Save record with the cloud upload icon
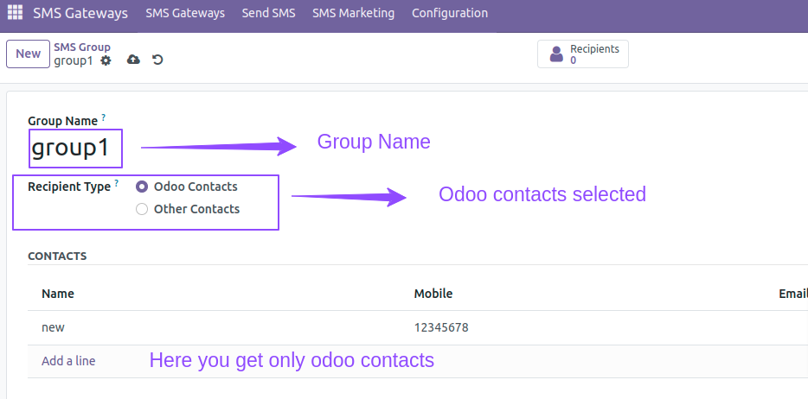 (x=133, y=60)
